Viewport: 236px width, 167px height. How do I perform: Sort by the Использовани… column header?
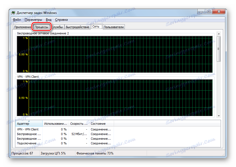55,124
